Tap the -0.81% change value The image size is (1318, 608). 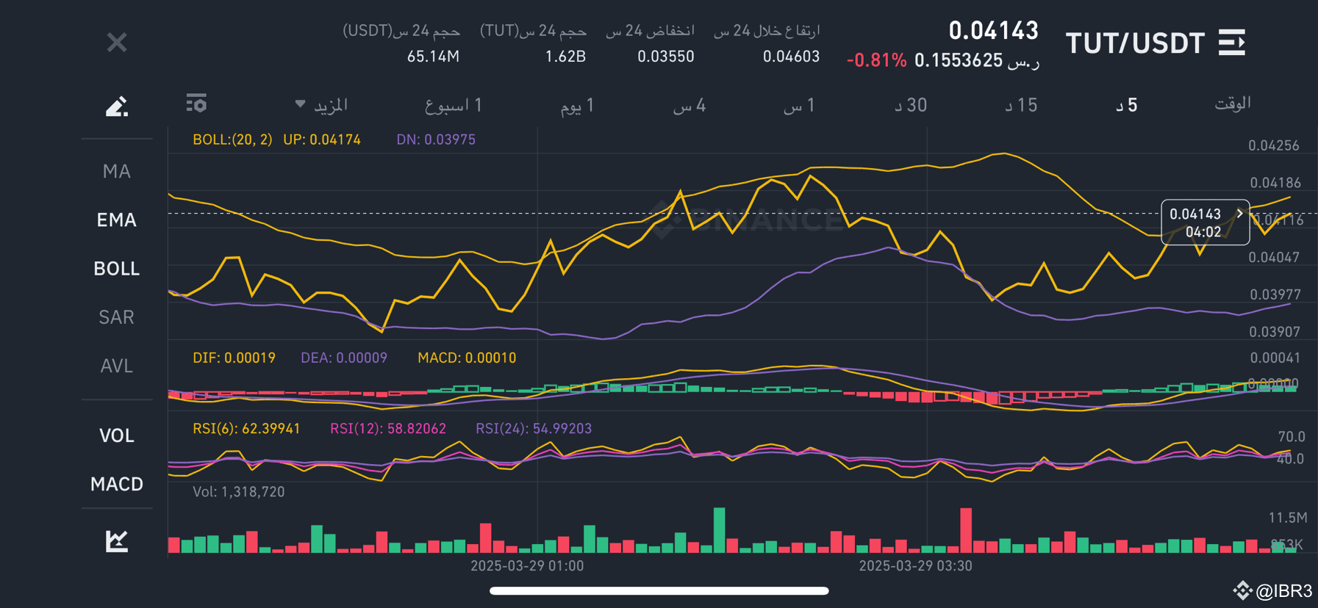pos(877,60)
